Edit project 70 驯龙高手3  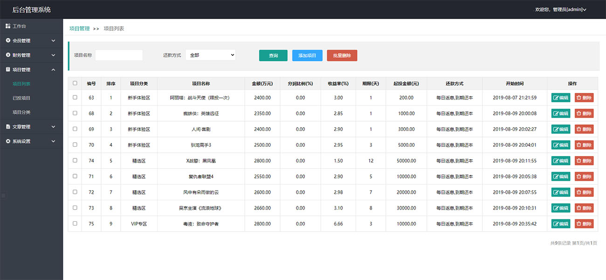561,145
